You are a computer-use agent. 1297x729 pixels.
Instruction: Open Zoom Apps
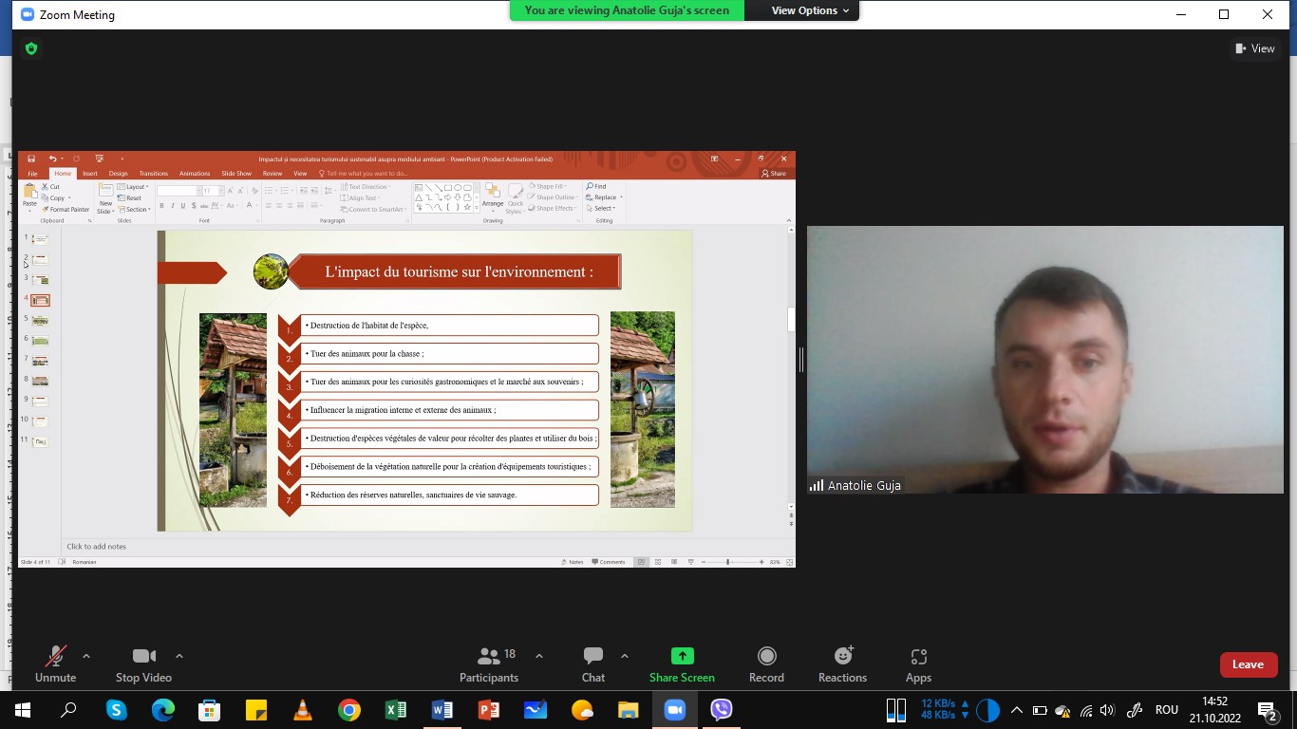click(918, 664)
